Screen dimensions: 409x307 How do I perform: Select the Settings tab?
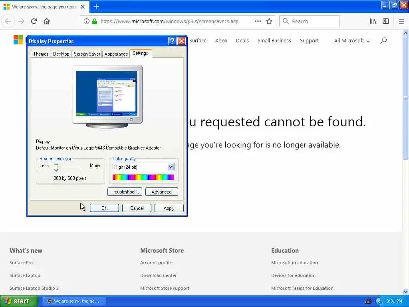[x=140, y=53]
